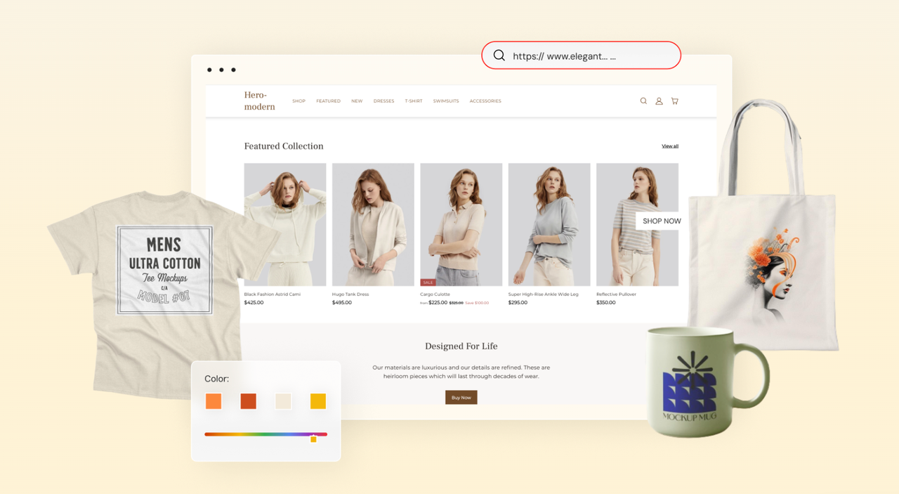
Task: Select the NEW navigation link
Action: click(x=357, y=101)
